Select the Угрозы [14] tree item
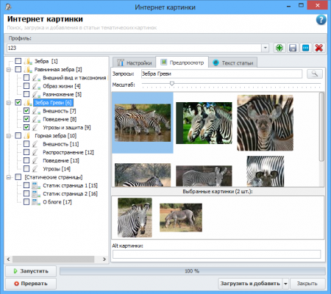Image resolution: width=331 pixels, height=294 pixels. [57, 169]
